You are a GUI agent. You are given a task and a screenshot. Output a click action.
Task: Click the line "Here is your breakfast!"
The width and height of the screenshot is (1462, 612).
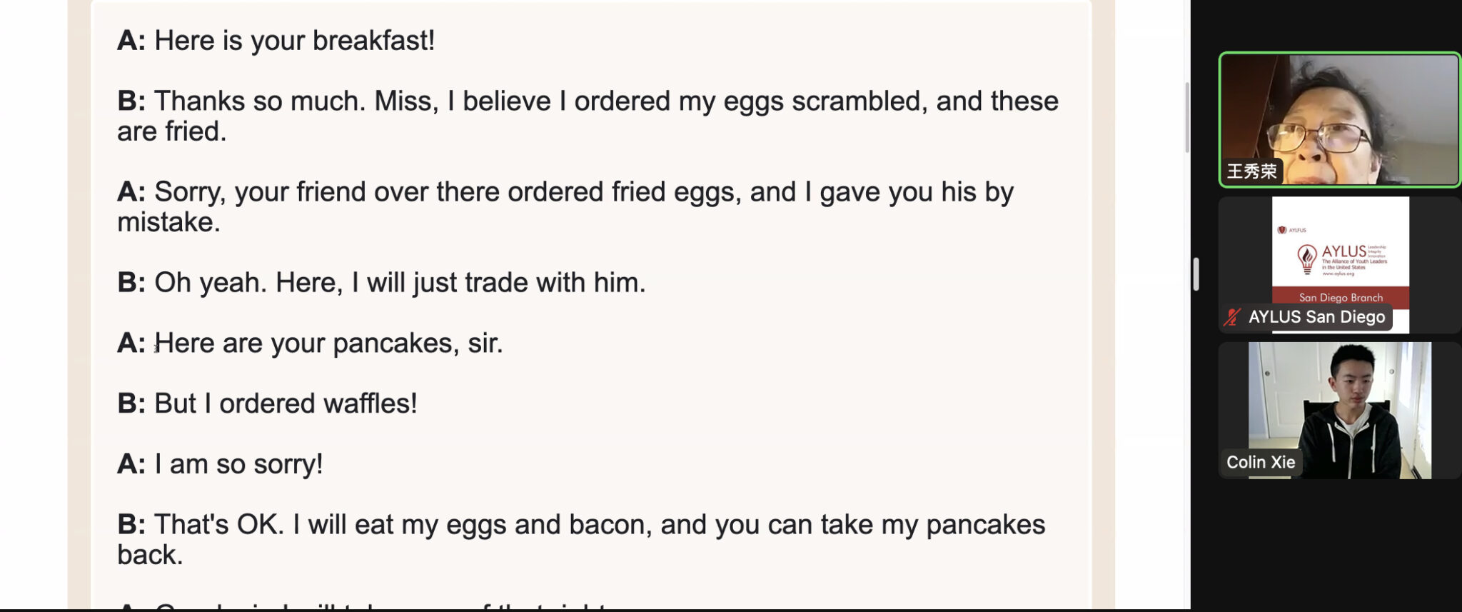[x=294, y=41]
